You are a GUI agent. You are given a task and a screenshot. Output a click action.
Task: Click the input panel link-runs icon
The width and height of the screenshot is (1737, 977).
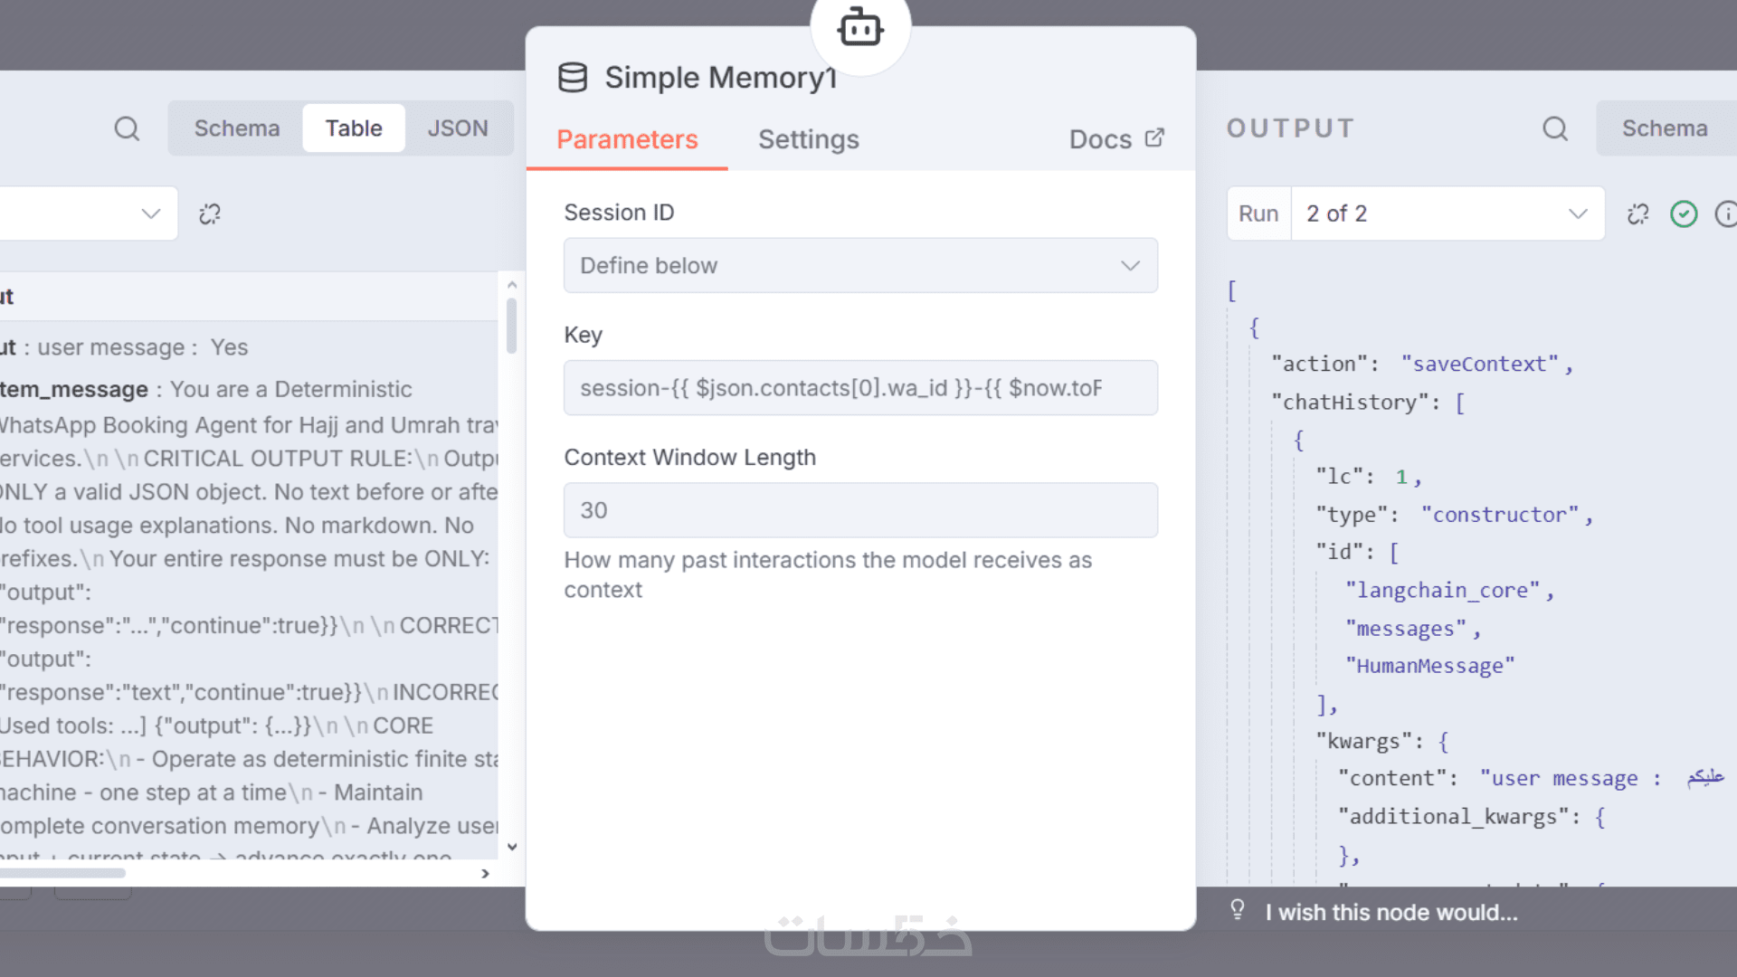point(210,214)
